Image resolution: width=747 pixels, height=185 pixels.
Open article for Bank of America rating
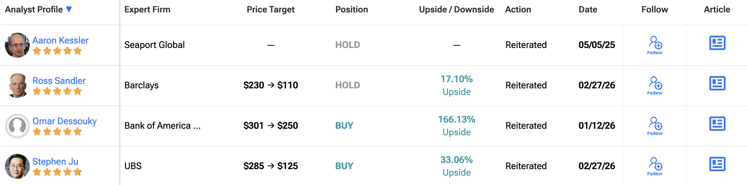pyautogui.click(x=717, y=124)
